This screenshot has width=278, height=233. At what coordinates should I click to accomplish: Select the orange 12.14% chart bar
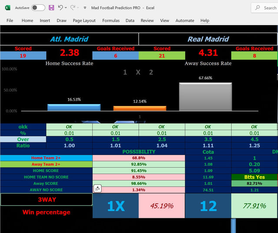(139, 108)
